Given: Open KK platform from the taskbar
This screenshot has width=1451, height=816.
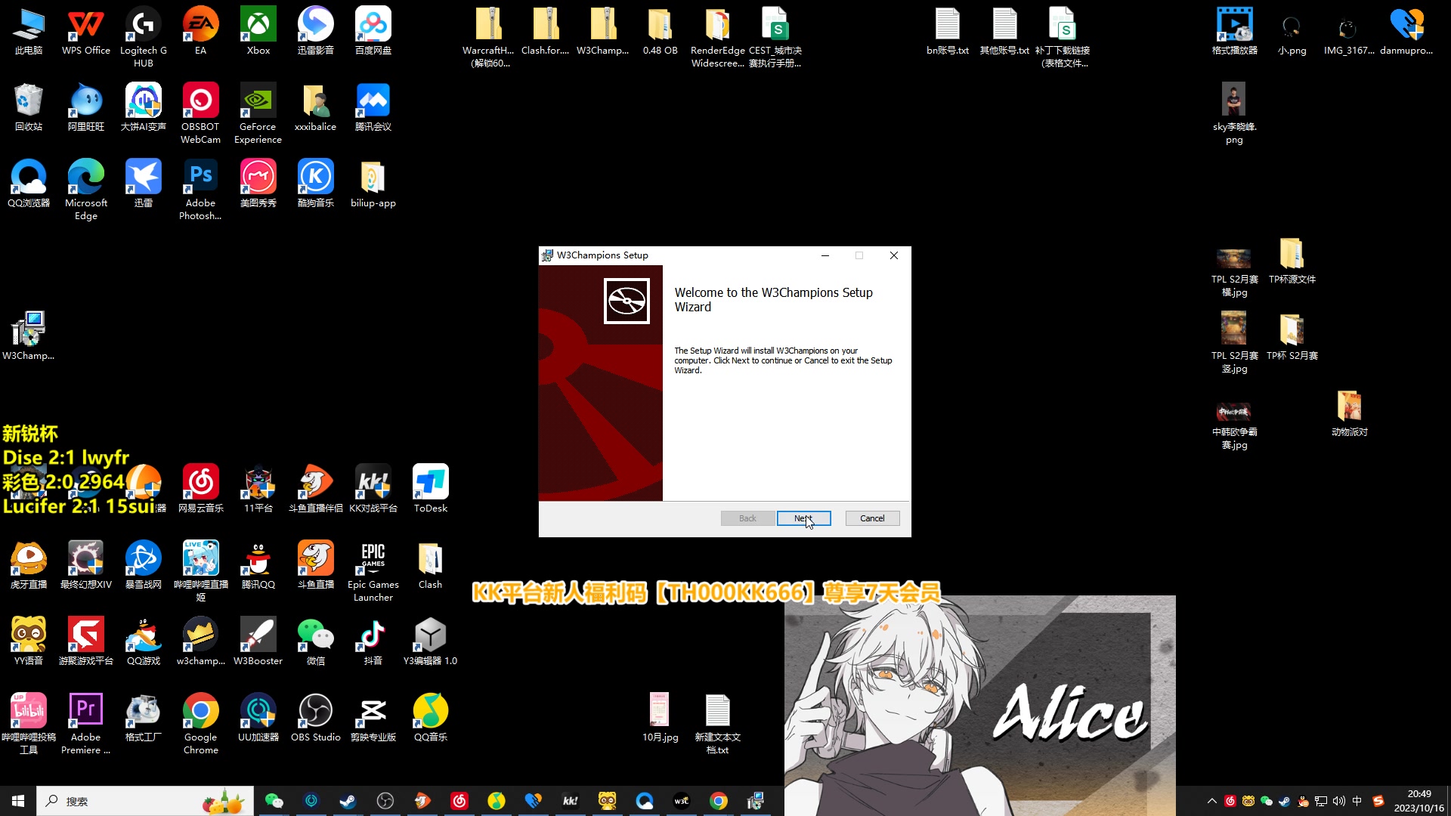Looking at the screenshot, I should (x=571, y=801).
